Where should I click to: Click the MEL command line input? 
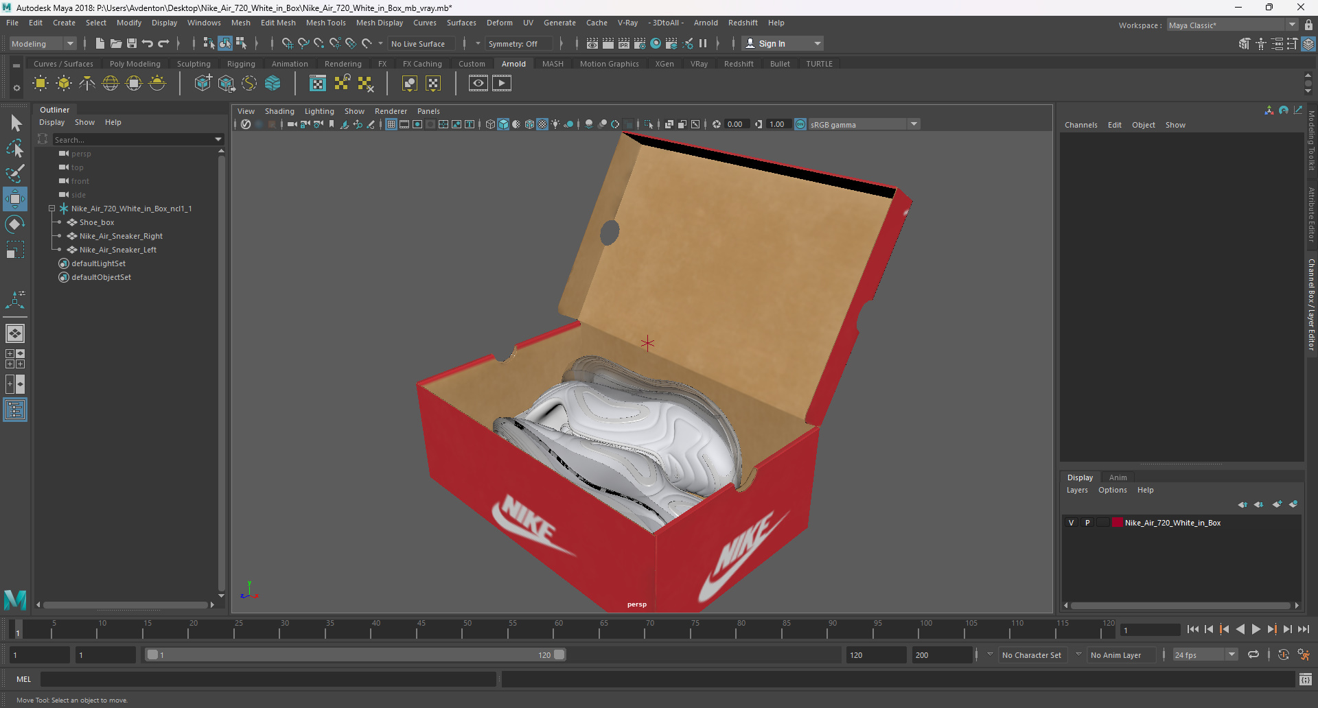click(x=268, y=679)
